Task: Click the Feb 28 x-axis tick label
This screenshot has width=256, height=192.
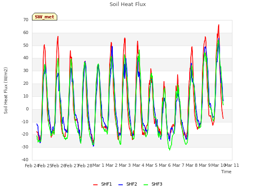Action: (x=85, y=166)
